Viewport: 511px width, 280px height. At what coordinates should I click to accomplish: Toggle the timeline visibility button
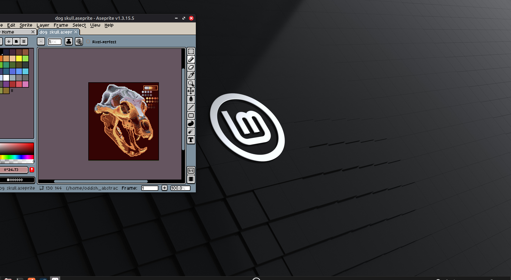click(191, 179)
